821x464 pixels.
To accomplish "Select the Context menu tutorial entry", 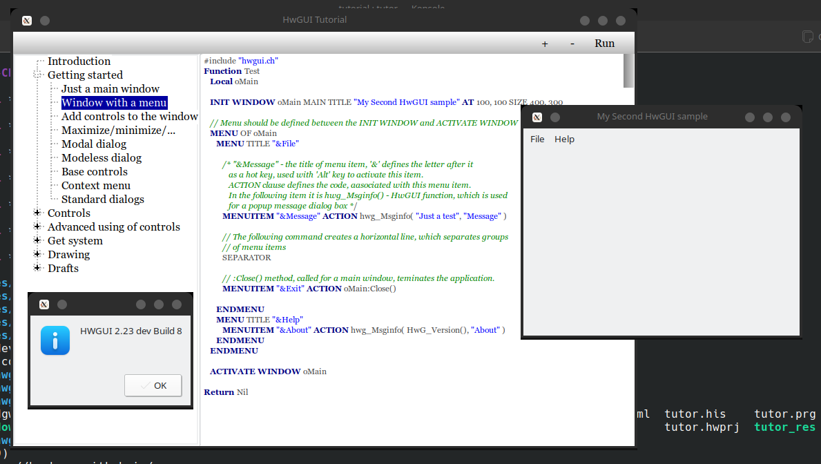I will click(x=96, y=186).
